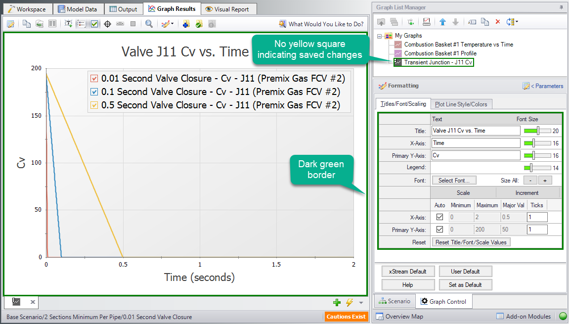Image resolution: width=569 pixels, height=324 pixels.
Task: Toggle the Primary Y-Axis Auto scale checkbox
Action: click(x=439, y=230)
